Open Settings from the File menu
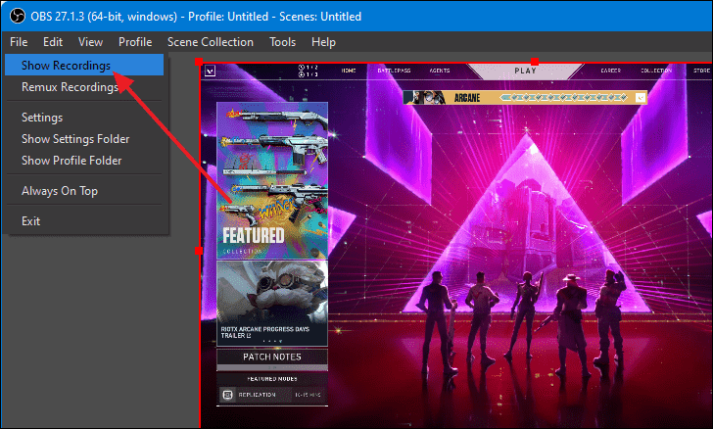Screen dimensions: 713x429 84,118
